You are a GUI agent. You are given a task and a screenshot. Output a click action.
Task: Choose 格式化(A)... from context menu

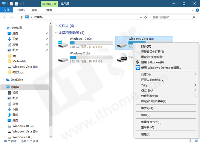click(x=148, y=108)
